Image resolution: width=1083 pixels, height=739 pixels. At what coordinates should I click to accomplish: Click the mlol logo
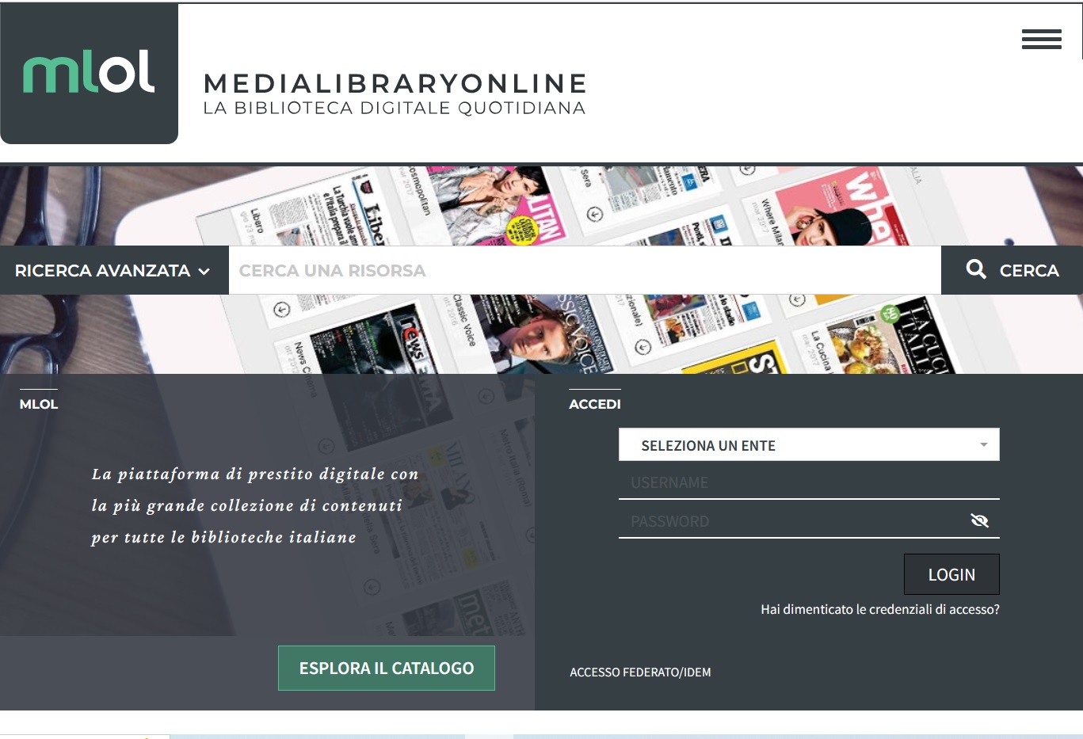coord(89,73)
